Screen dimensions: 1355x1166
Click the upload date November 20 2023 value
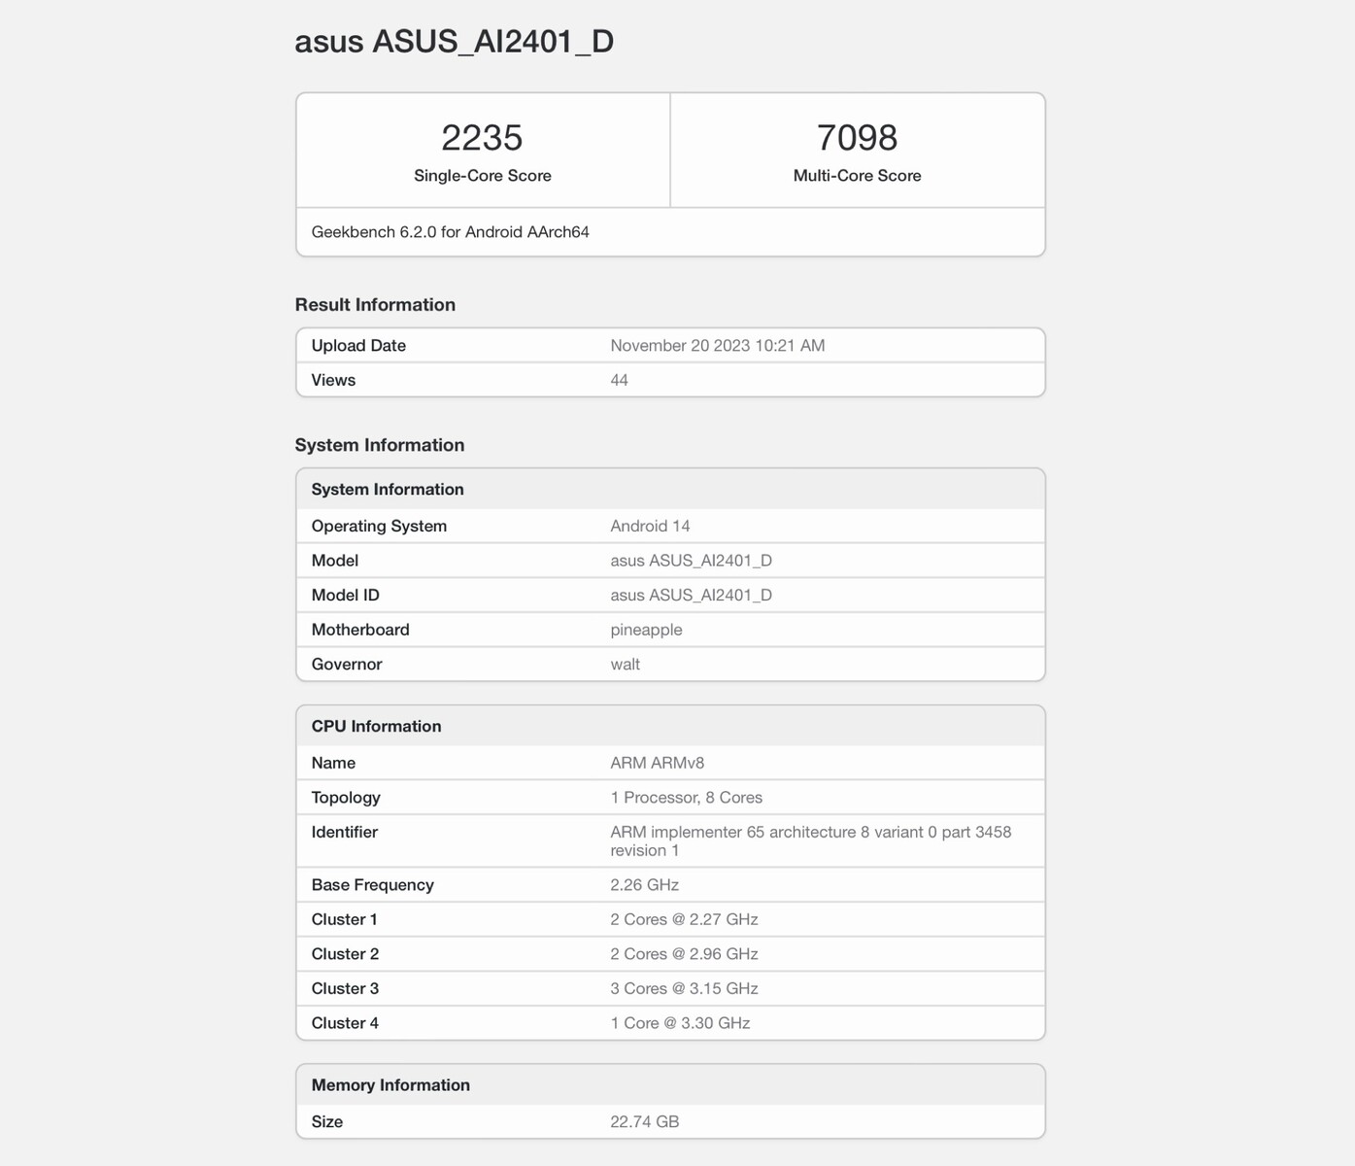click(717, 346)
